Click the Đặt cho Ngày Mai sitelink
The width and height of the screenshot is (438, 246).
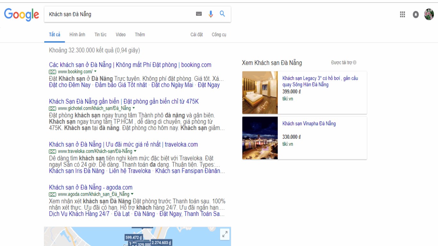[x=172, y=85]
